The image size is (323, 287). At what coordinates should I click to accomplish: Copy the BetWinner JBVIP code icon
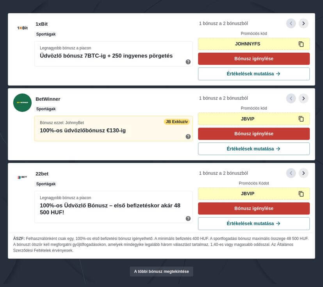[301, 119]
